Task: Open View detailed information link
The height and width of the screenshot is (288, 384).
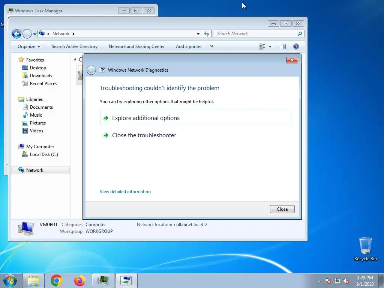Action: pyautogui.click(x=125, y=192)
